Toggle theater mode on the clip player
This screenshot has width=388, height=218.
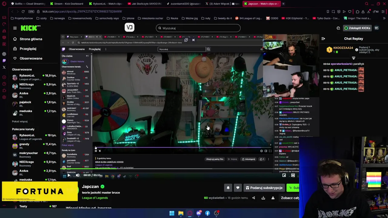pyautogui.click(x=293, y=175)
